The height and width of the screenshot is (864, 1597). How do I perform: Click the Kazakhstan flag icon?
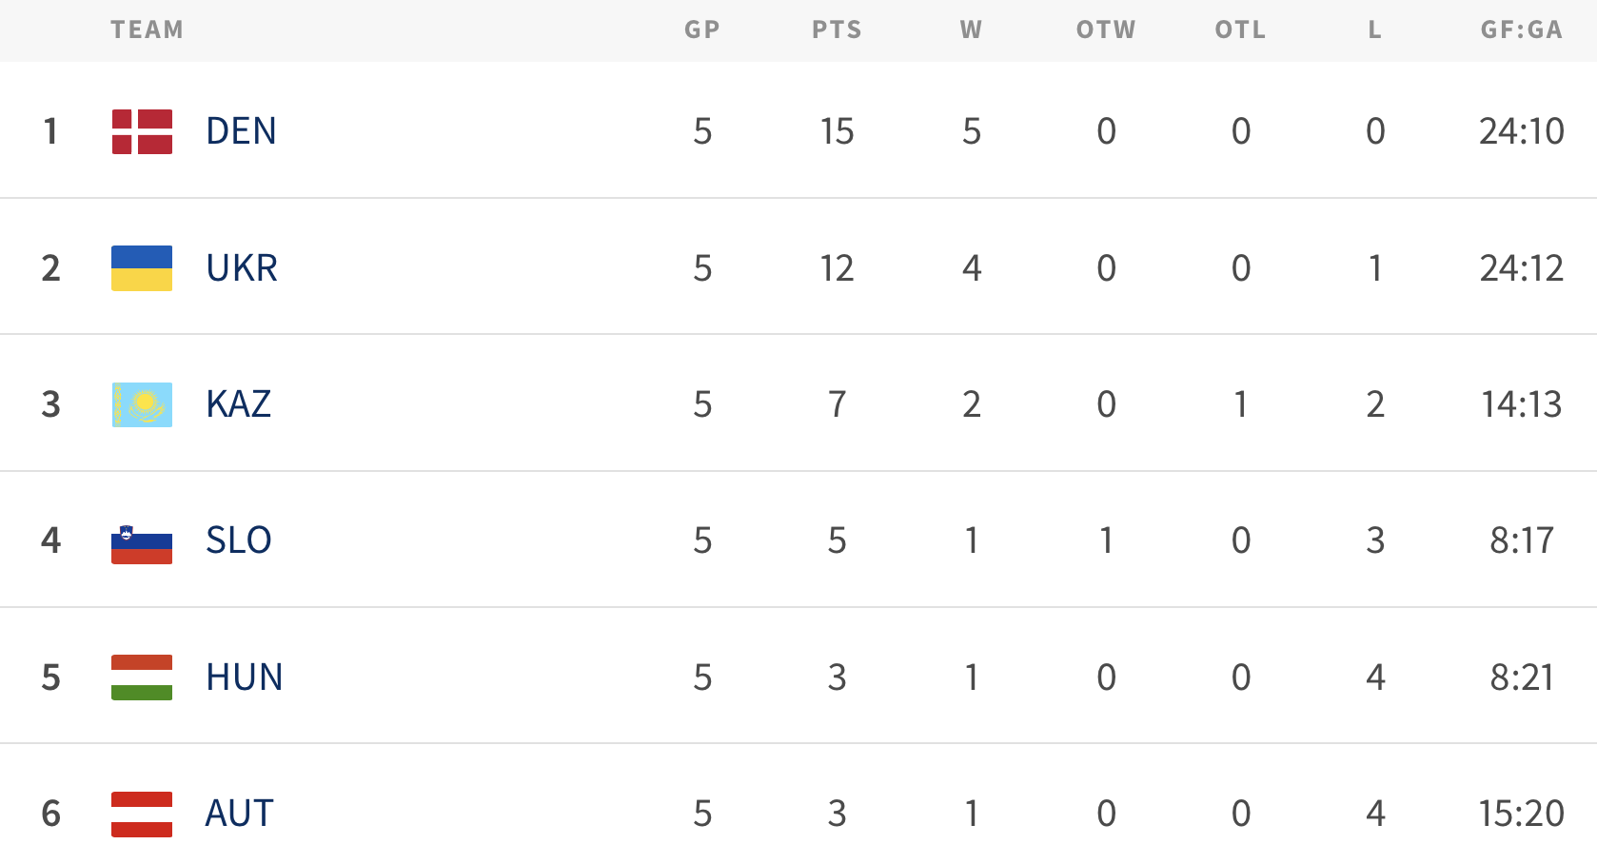[142, 404]
